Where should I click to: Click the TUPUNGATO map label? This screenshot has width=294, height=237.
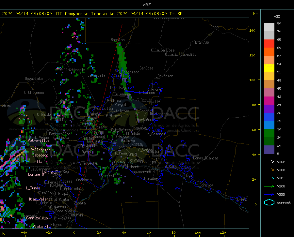point(58,185)
